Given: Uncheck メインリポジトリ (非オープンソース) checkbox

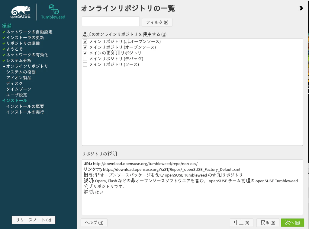Looking at the screenshot, I should click(x=85, y=42).
